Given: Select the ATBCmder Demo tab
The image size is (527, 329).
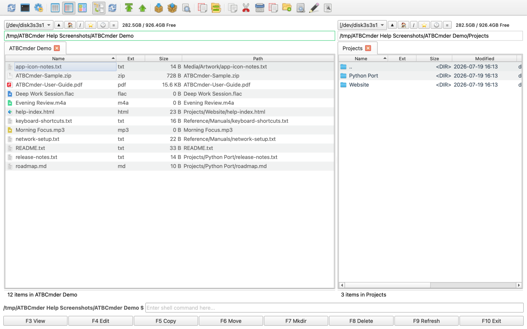Looking at the screenshot, I should (x=30, y=48).
